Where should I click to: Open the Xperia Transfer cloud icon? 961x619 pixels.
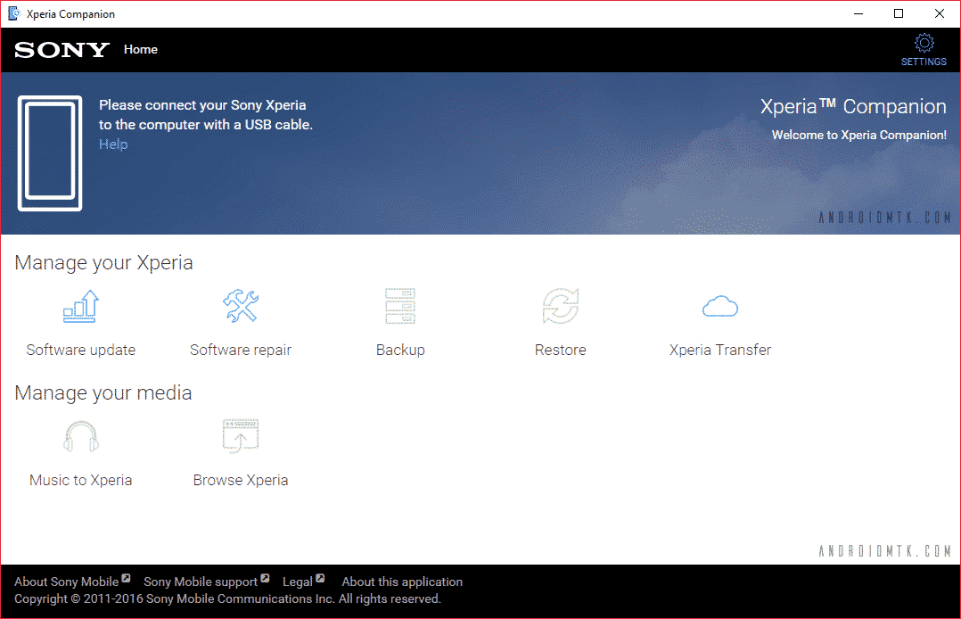point(720,307)
